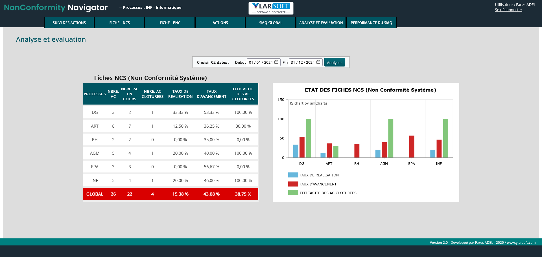Screen dimensions: 542x257
Task: Click the footer version text www.ylarsoft.com
Action: pos(521,242)
